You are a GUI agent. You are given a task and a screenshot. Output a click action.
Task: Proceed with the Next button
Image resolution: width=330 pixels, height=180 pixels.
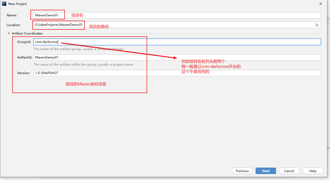[x=266, y=171]
